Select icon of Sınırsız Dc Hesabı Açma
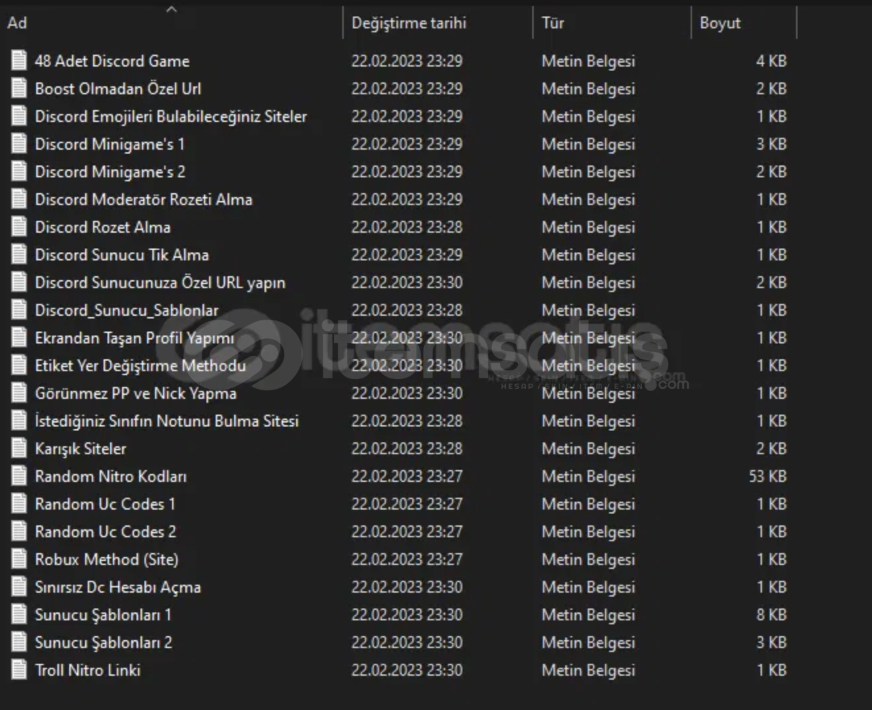Viewport: 872px width, 710px height. tap(19, 587)
